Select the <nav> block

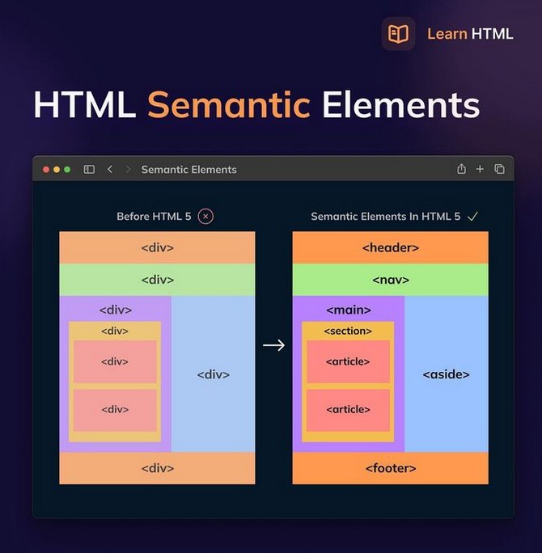[390, 280]
